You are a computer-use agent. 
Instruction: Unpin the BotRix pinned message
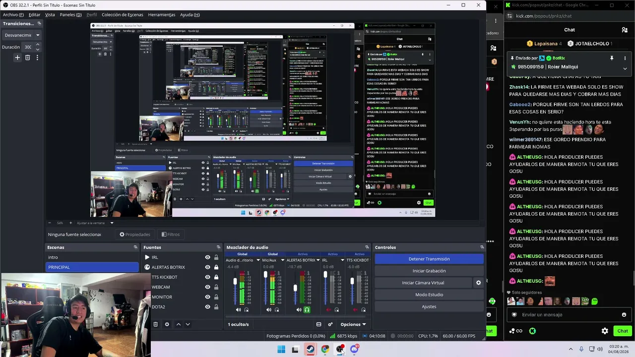click(612, 58)
